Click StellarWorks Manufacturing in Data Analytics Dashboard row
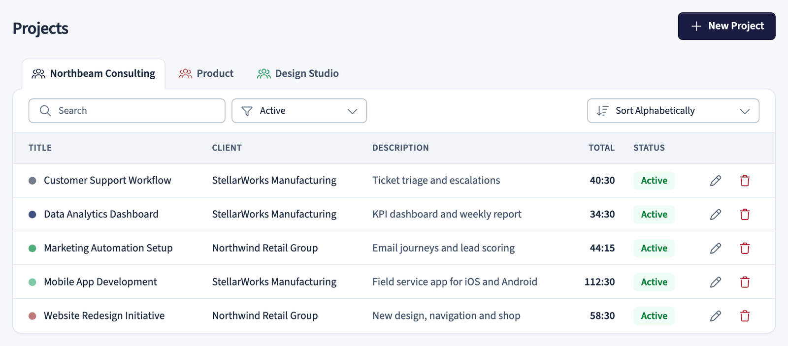788x346 pixels. 274,214
